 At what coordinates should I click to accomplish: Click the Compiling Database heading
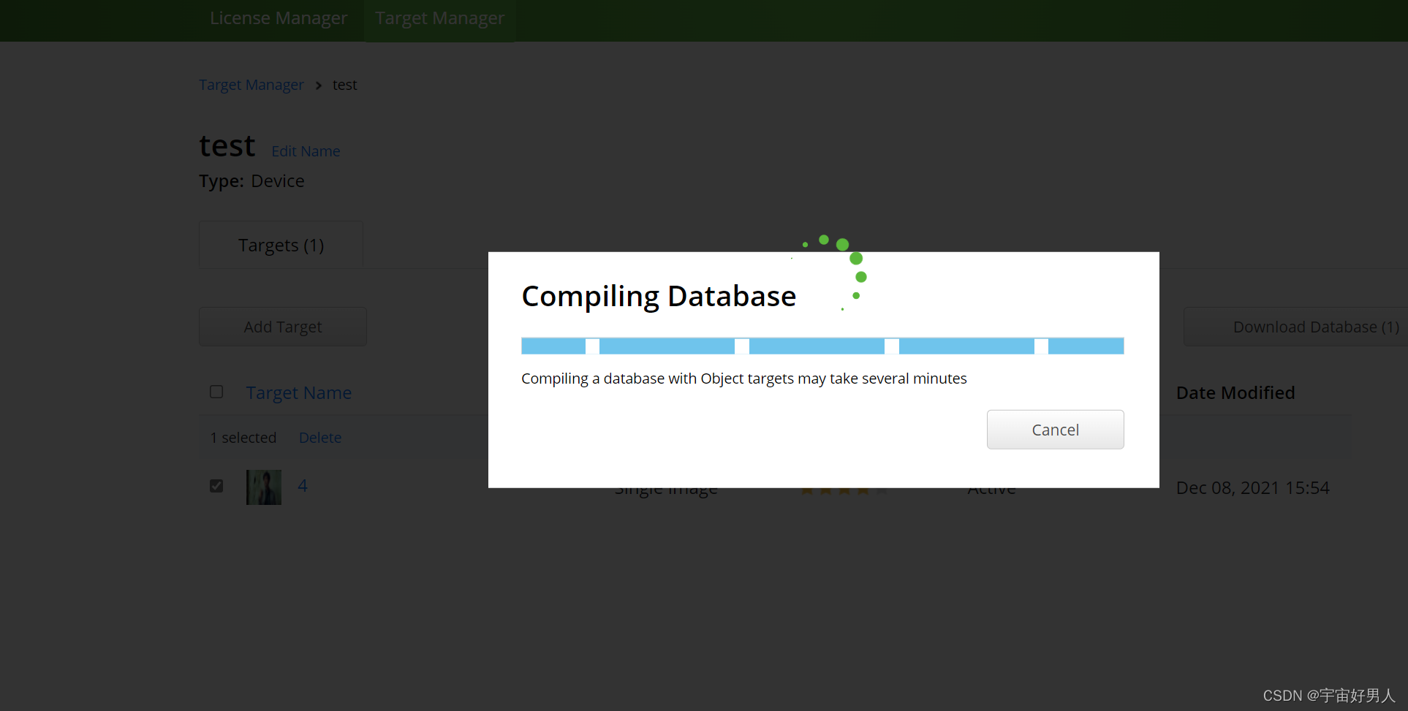pyautogui.click(x=659, y=297)
